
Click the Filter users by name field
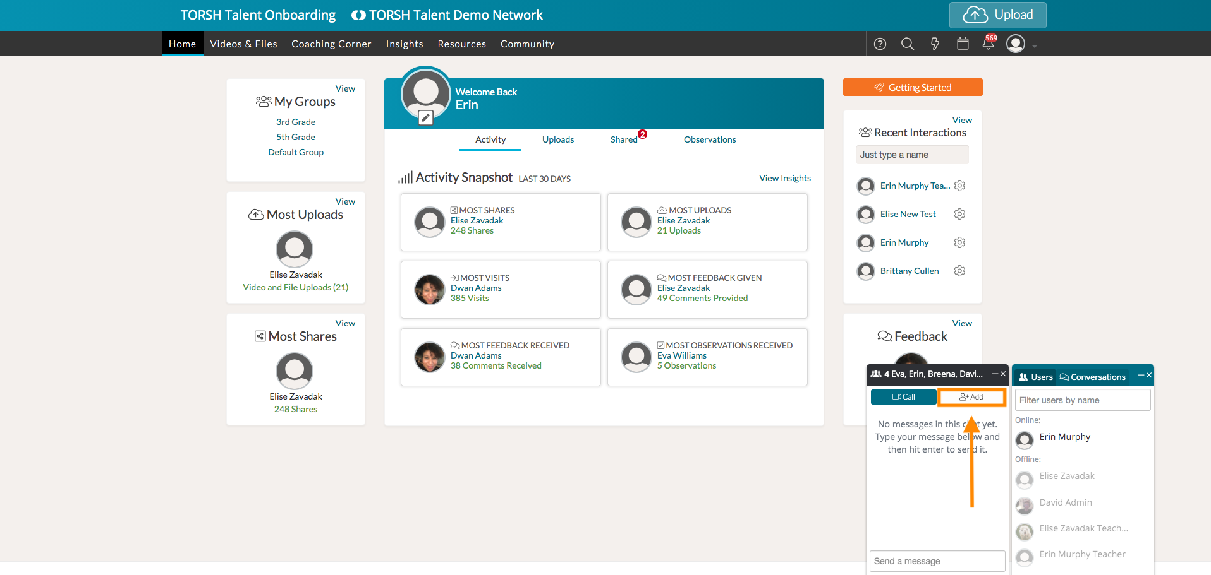click(1082, 400)
